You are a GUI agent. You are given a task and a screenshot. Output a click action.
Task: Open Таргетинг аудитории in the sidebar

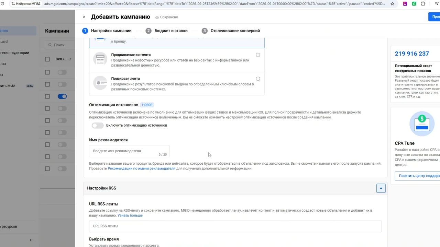(14, 52)
